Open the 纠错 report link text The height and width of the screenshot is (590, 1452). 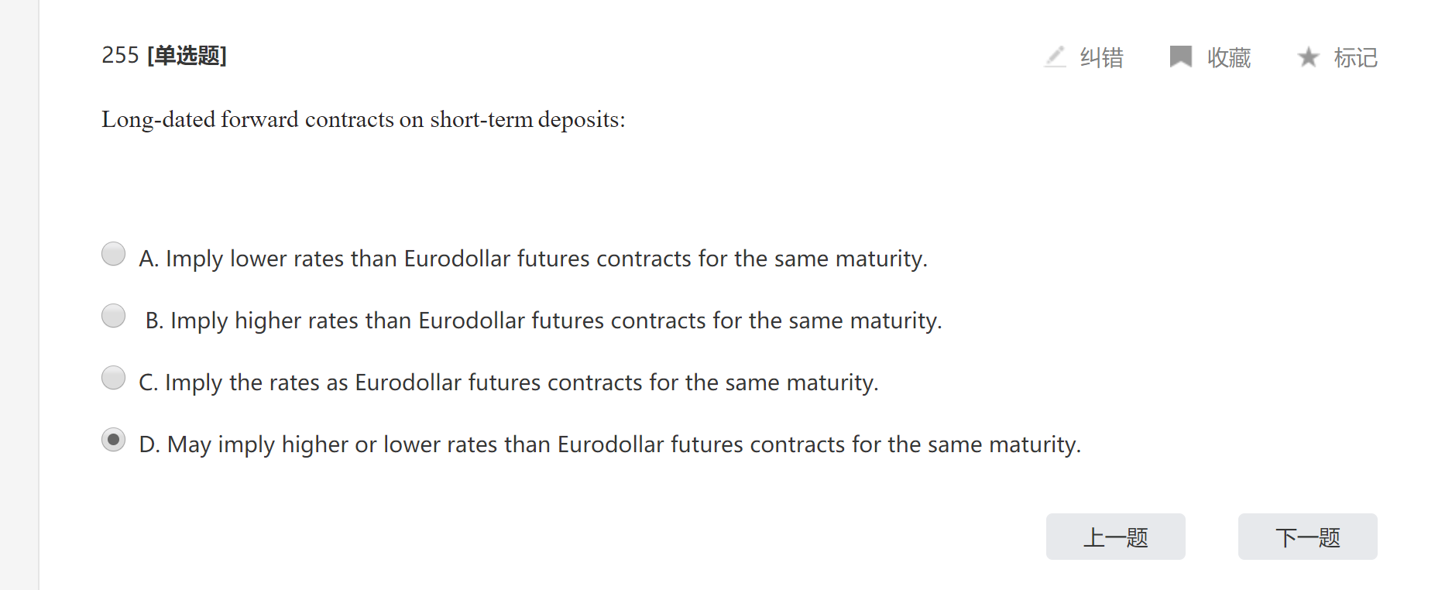coord(1101,57)
